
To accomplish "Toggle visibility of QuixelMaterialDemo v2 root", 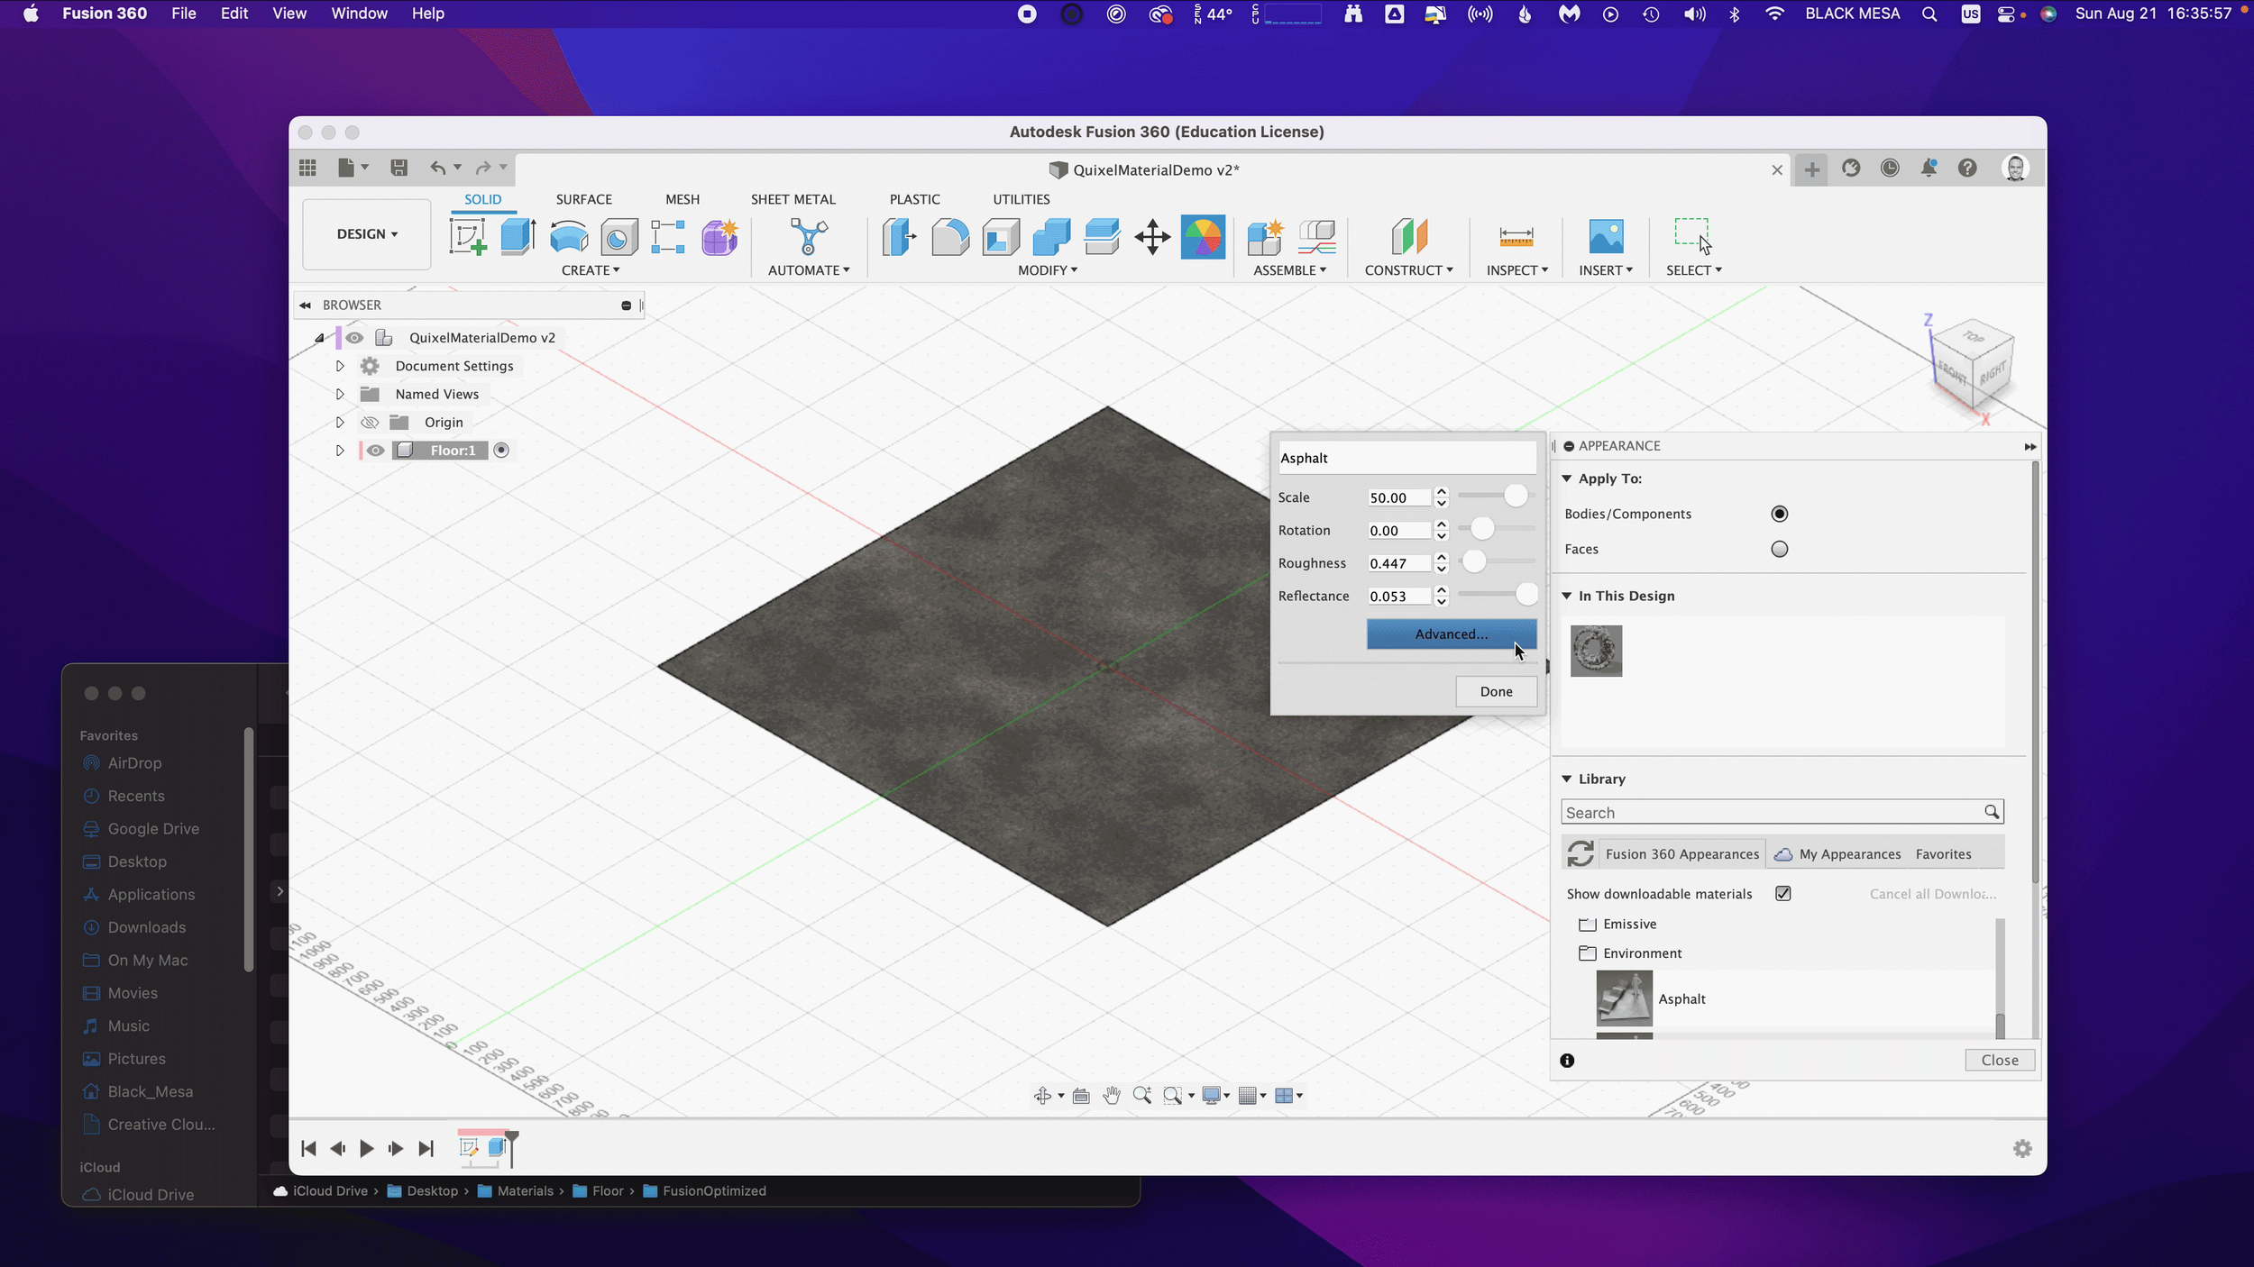I will [354, 338].
